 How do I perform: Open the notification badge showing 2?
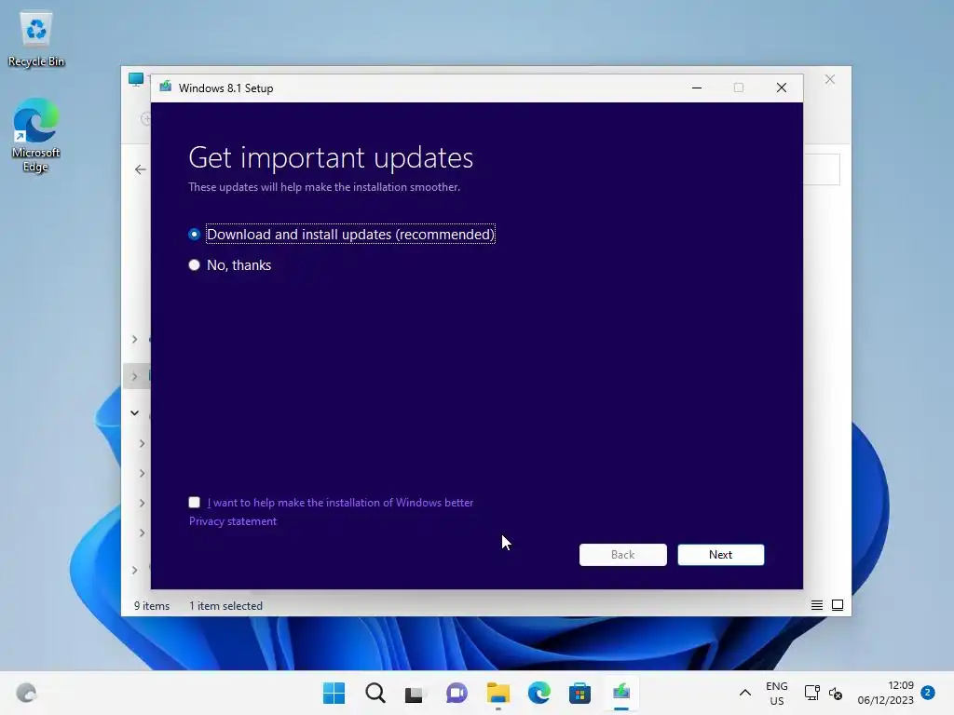click(928, 693)
